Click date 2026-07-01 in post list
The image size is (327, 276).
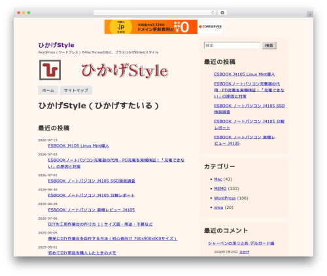pos(48,176)
